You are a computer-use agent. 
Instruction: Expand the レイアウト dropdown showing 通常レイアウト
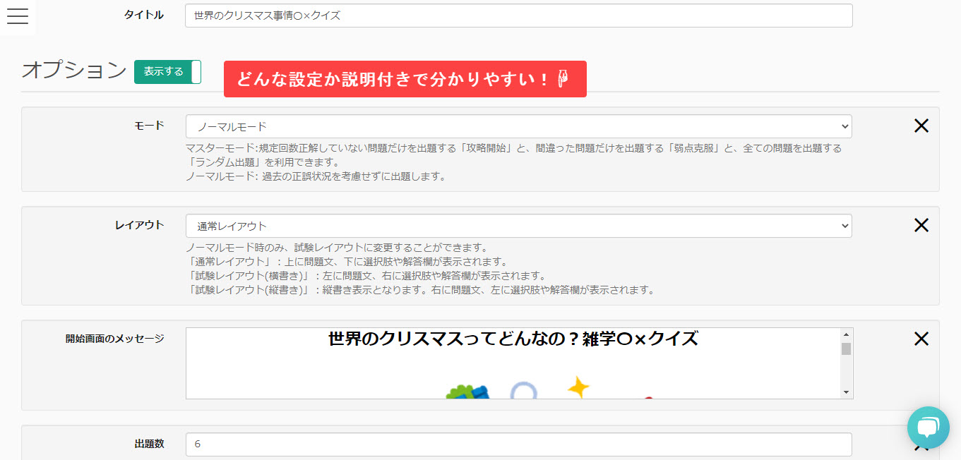pos(518,226)
